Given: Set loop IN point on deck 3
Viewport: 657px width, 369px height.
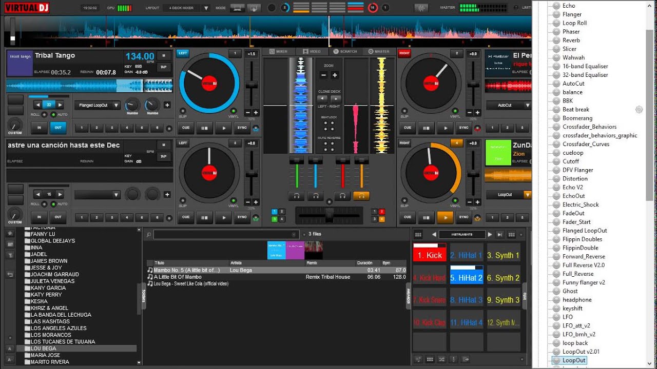Looking at the screenshot, I should (39, 217).
